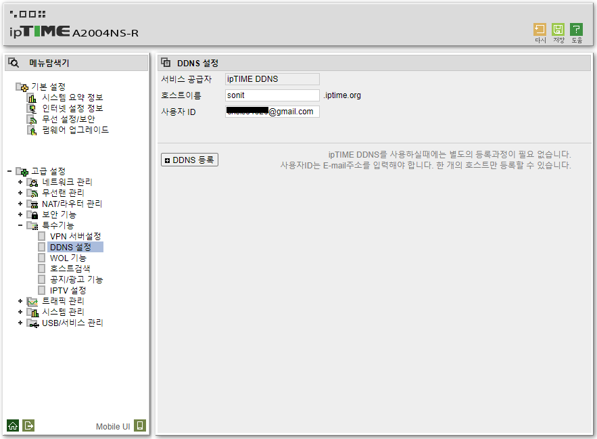Click the refresh (다시) icon
The height and width of the screenshot is (439, 597).
point(540,30)
